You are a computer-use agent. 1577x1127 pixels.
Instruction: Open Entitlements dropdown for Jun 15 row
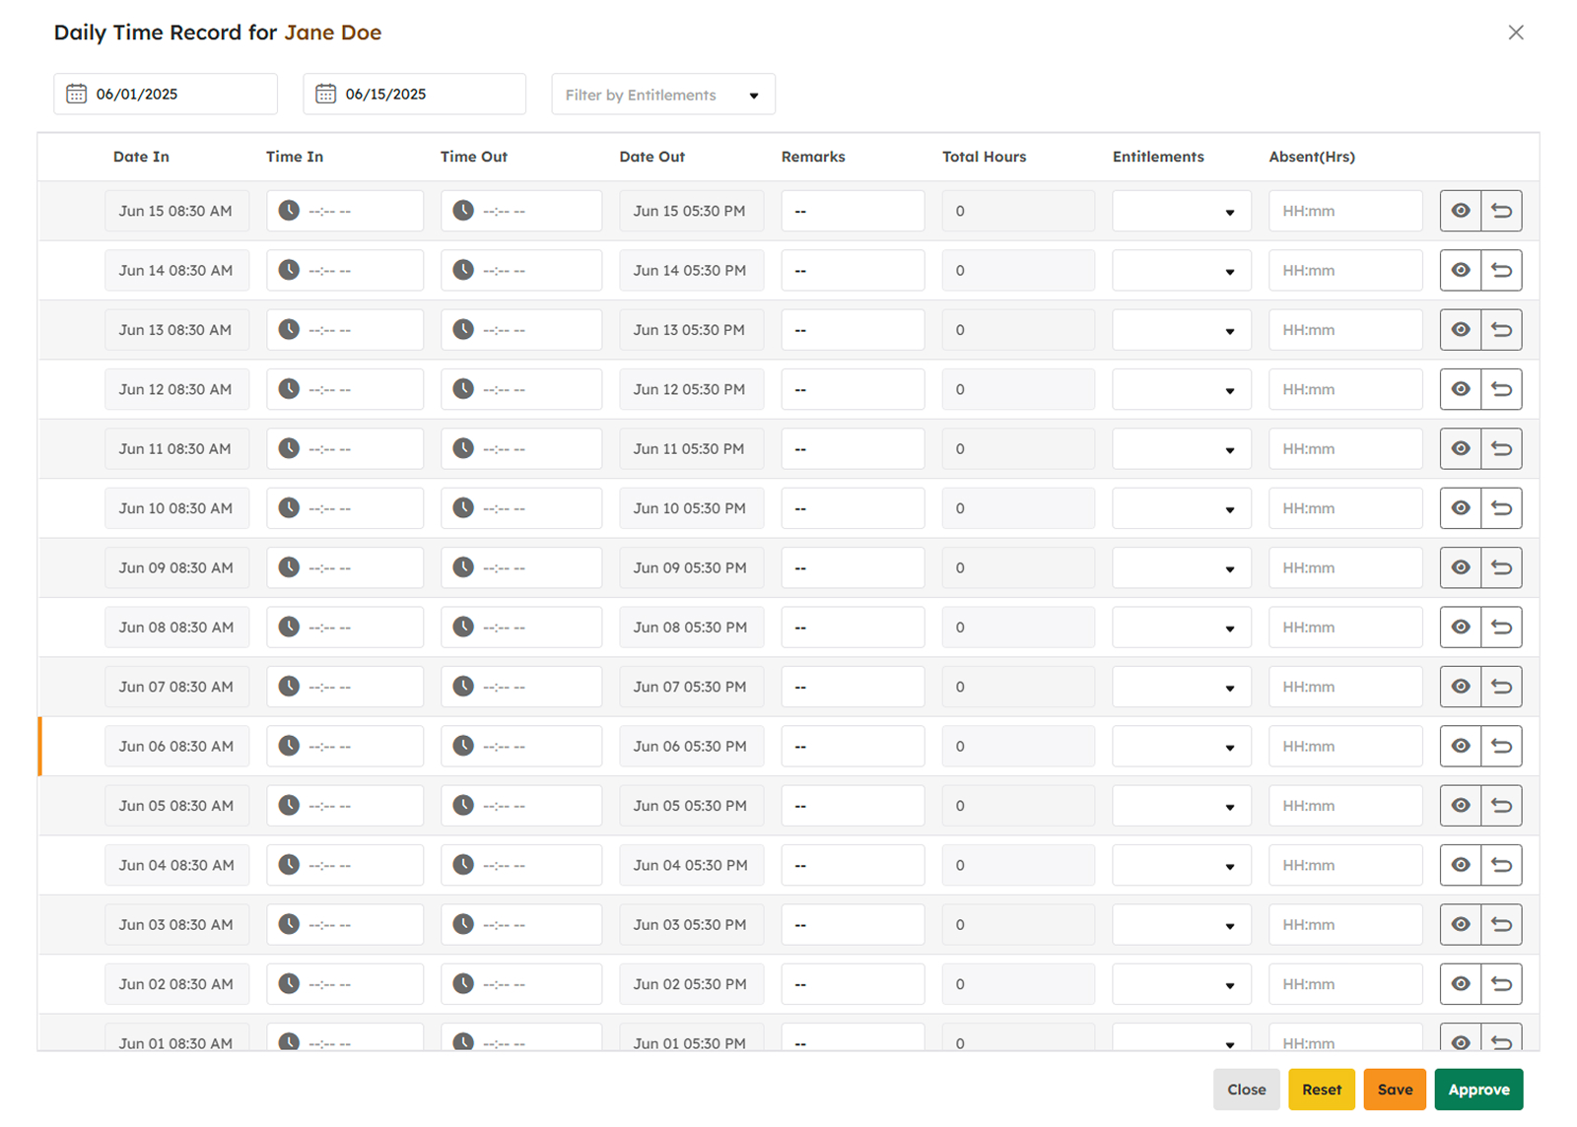click(x=1182, y=211)
